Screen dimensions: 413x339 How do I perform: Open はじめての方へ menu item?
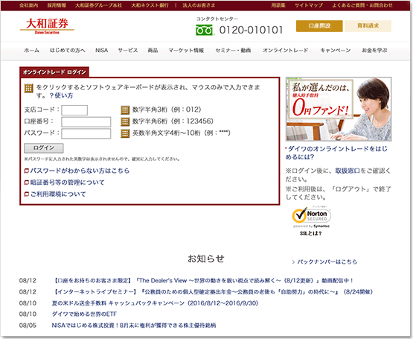coord(68,51)
